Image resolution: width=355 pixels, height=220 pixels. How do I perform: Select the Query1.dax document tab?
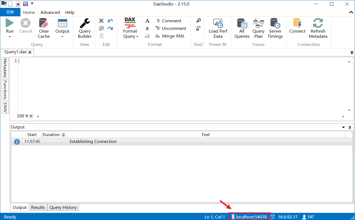15,52
